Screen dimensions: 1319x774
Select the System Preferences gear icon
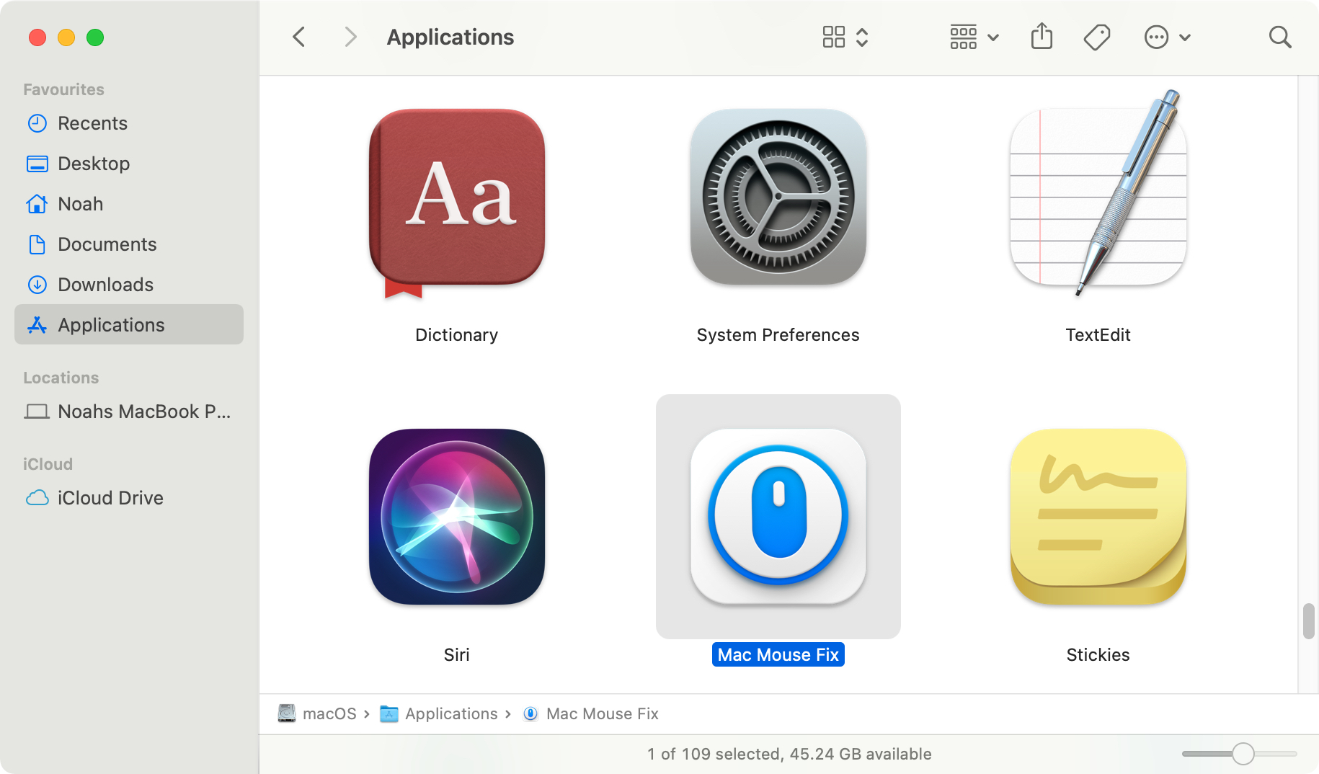[778, 197]
